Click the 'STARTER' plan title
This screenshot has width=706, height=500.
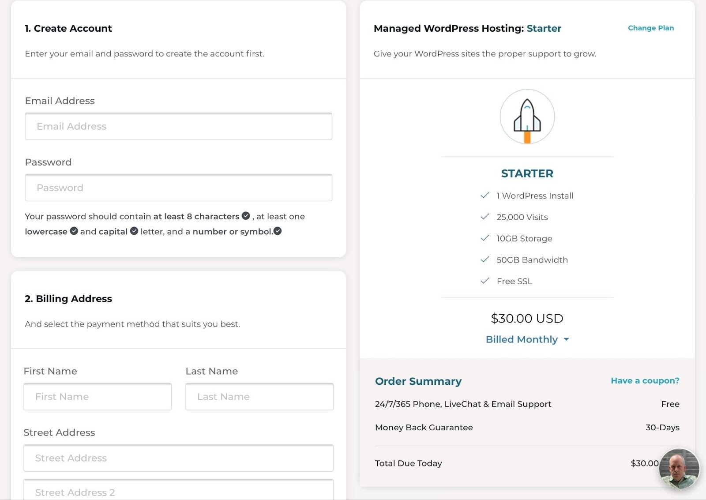pyautogui.click(x=527, y=173)
